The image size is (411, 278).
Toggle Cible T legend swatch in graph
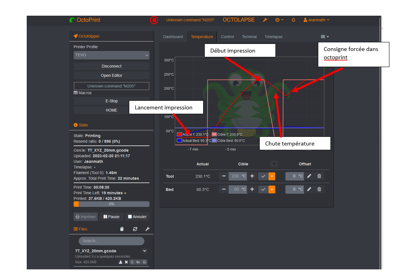coord(215,134)
